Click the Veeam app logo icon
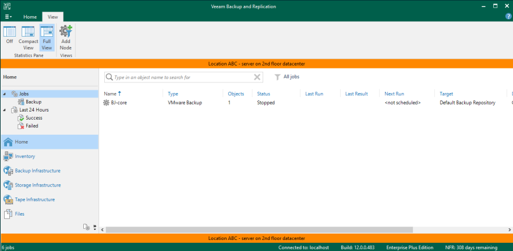The image size is (513, 251). coord(7,6)
